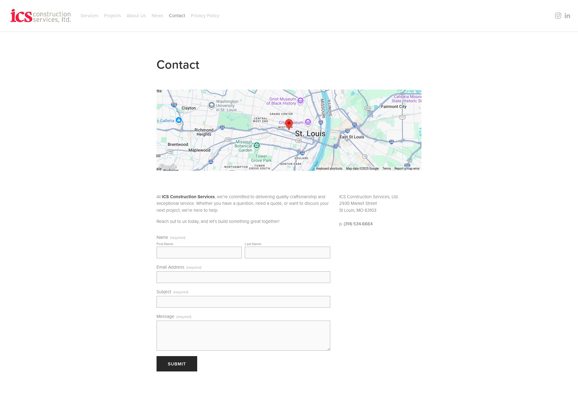Click the 'Contact' page heading

pyautogui.click(x=178, y=65)
